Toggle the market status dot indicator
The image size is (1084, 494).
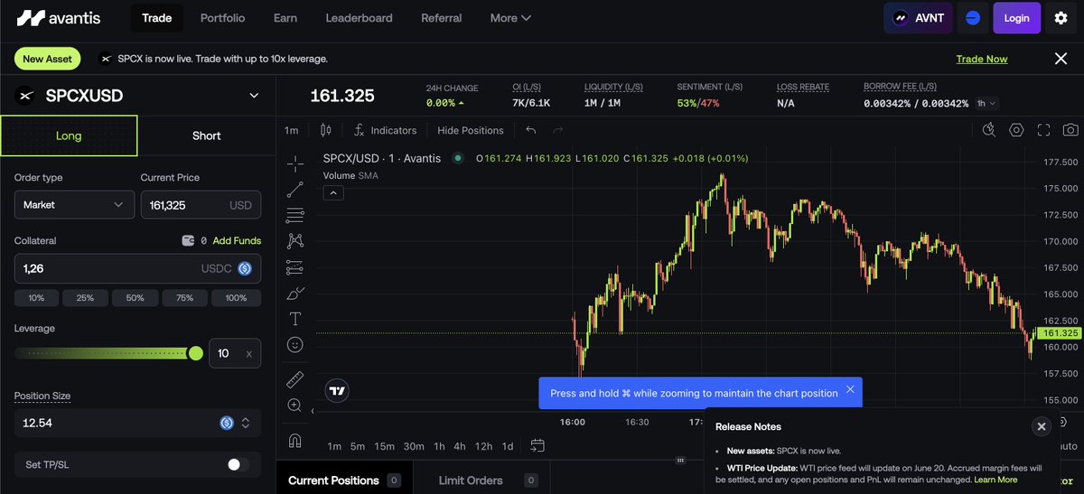point(458,158)
